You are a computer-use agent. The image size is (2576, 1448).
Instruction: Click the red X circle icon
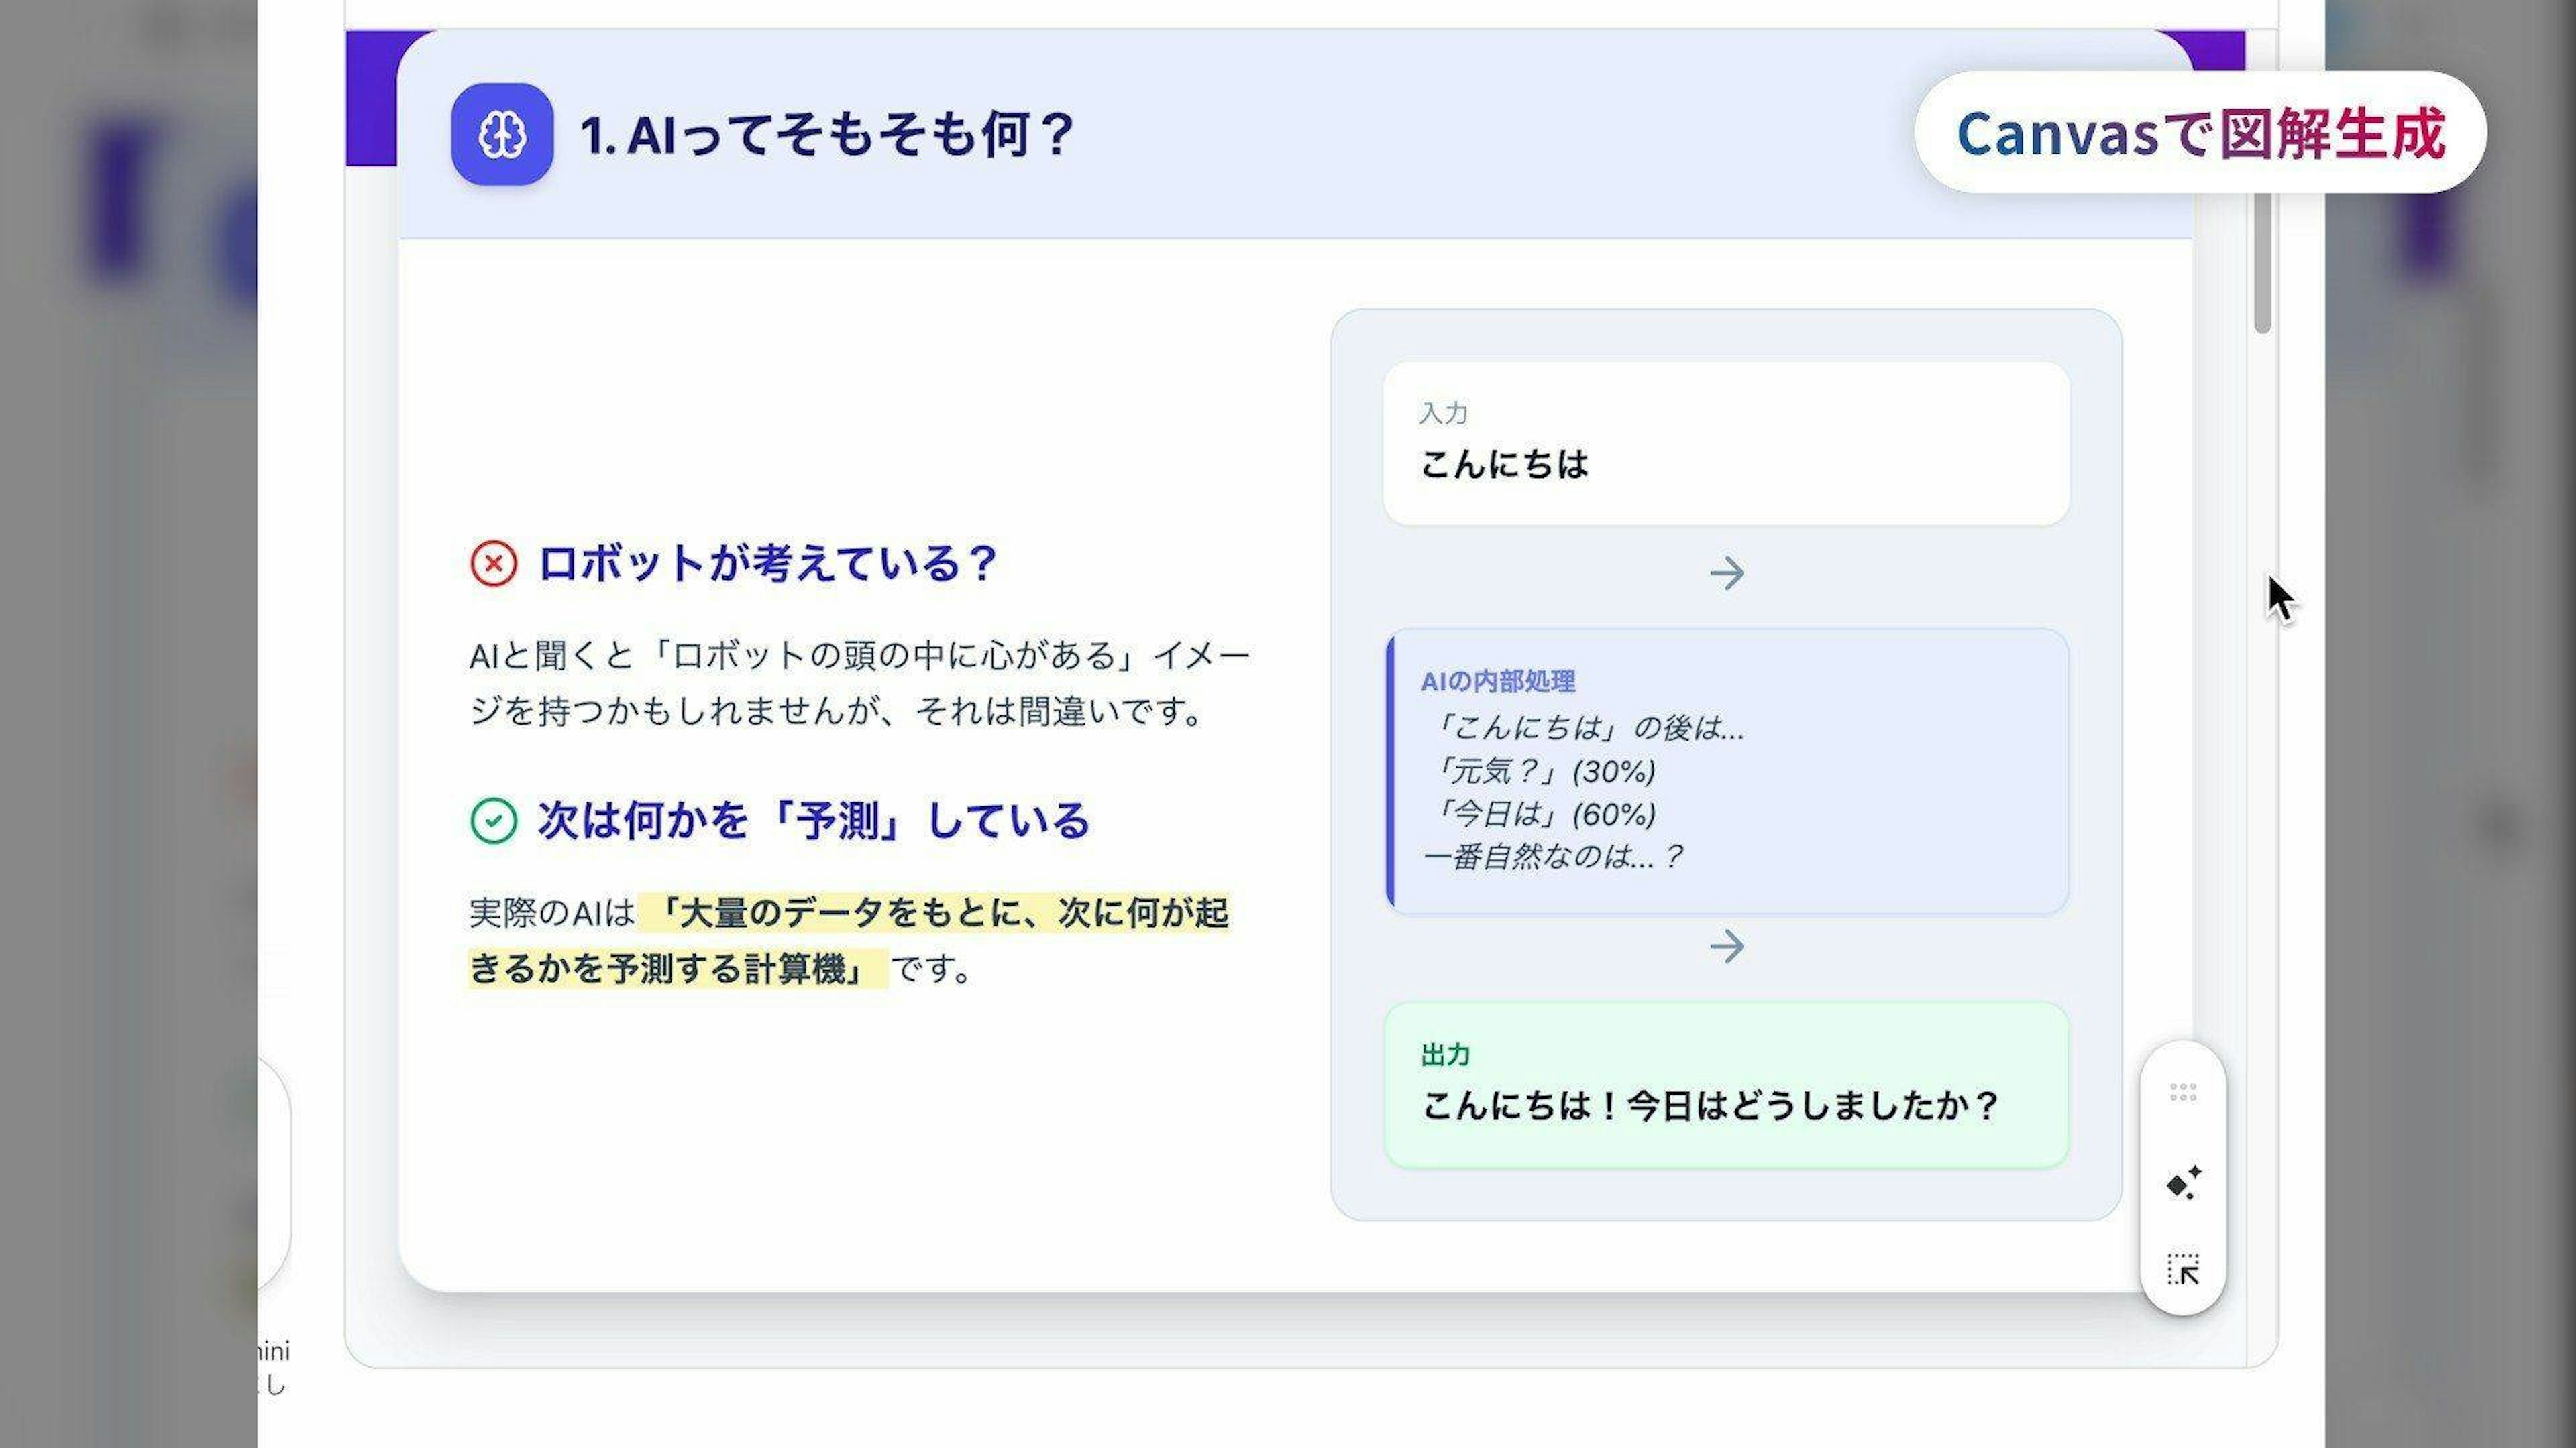(x=493, y=564)
